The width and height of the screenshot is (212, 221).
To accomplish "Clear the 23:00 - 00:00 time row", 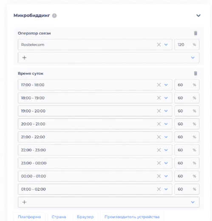I will 159,163.
